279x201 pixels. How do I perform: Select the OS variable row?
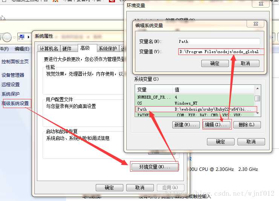pos(195,103)
